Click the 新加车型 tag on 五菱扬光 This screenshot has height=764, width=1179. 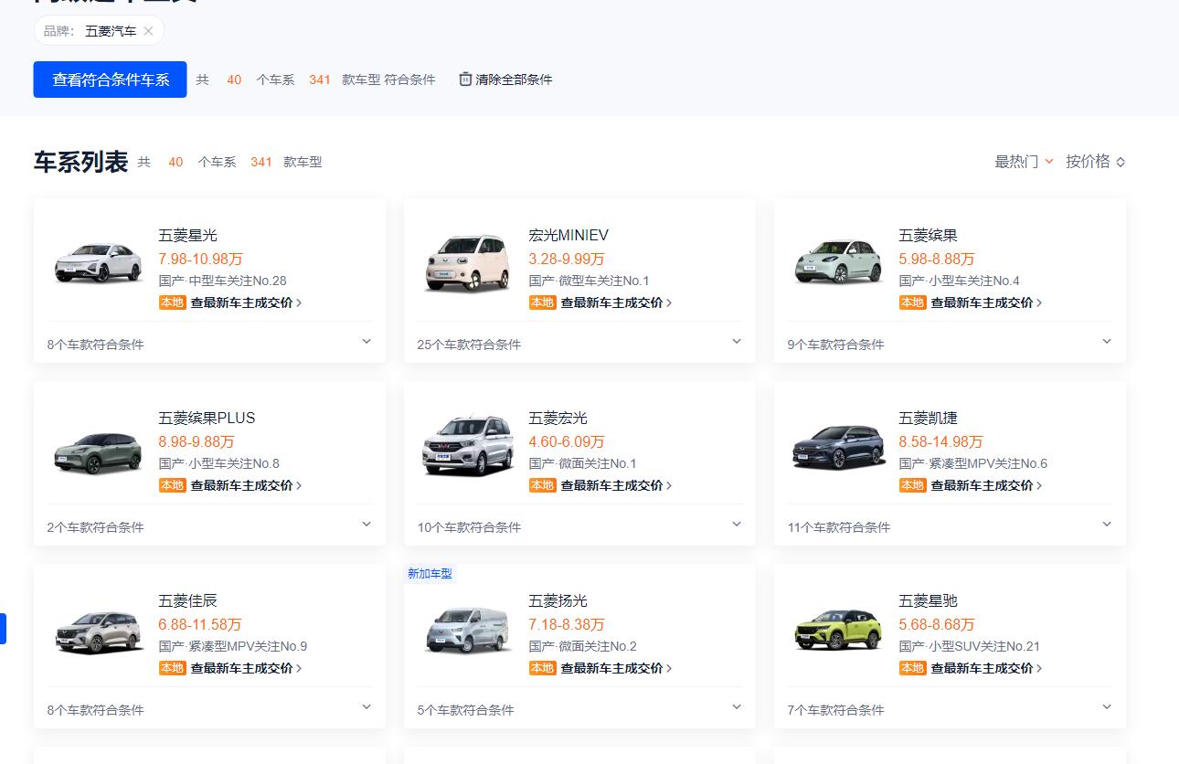pos(430,574)
